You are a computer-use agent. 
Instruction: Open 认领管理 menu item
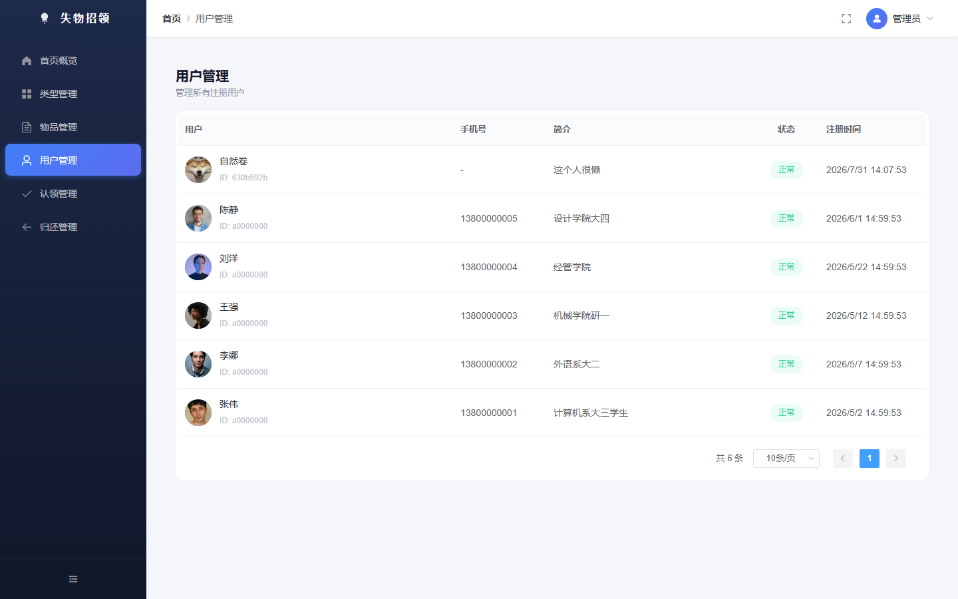[73, 194]
